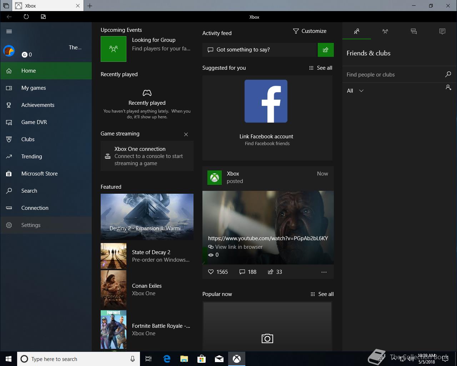This screenshot has height=366, width=457.
Task: Click the Looking for Group green icon
Action: click(114, 49)
